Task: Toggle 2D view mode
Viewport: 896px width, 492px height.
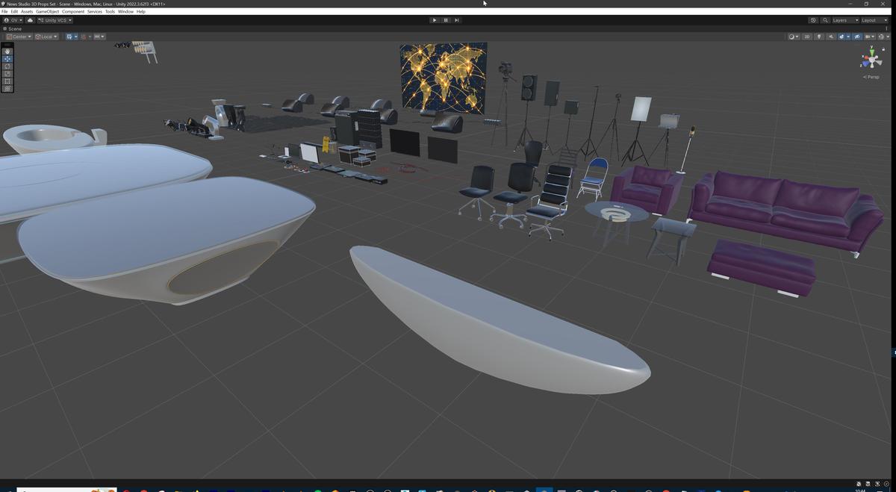Action: tap(807, 37)
